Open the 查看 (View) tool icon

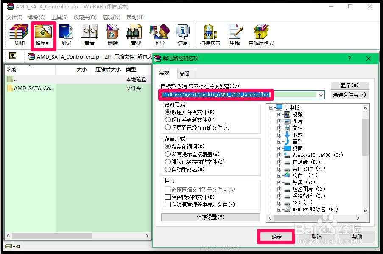89,34
